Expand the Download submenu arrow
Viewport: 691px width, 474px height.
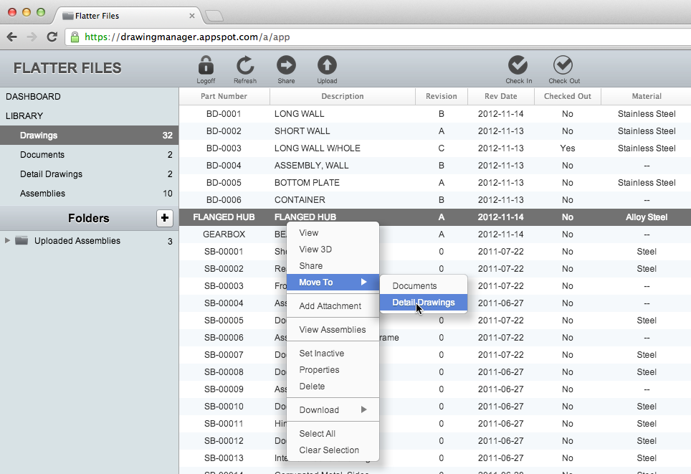pos(363,409)
